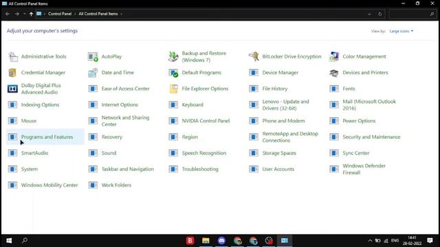Expand the address bar history dropdown
440x247 pixels.
[x=370, y=14]
